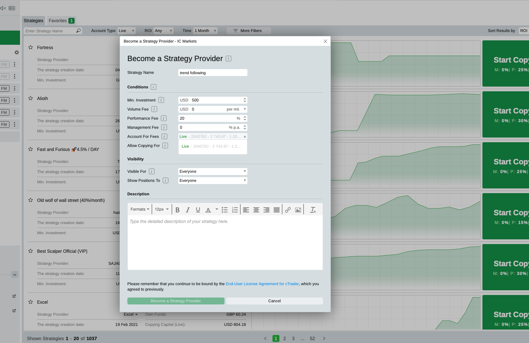529x343 pixels.
Task: Expand the Show Positions To dropdown
Action: tap(212, 180)
